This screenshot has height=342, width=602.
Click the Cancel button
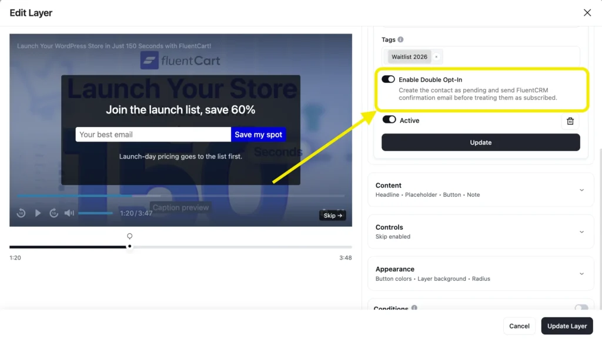click(x=519, y=326)
